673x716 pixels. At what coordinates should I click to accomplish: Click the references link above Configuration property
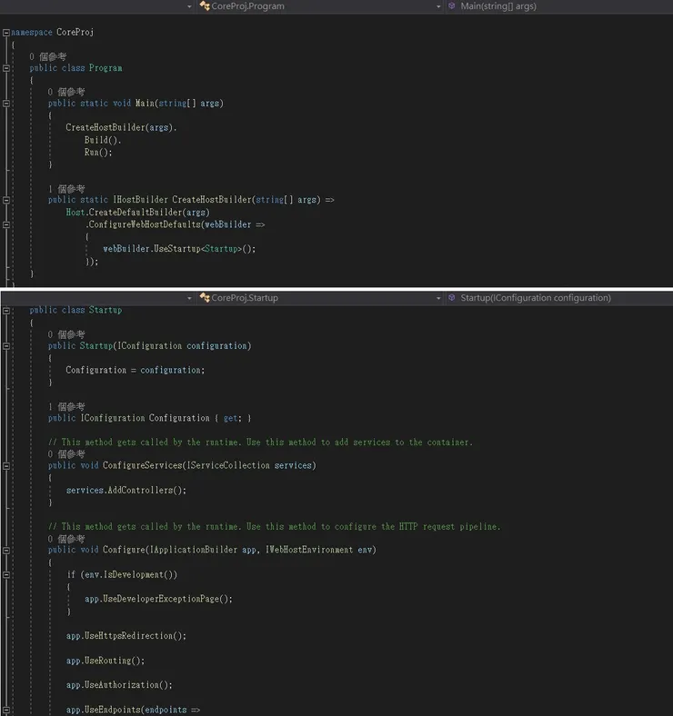pos(66,406)
